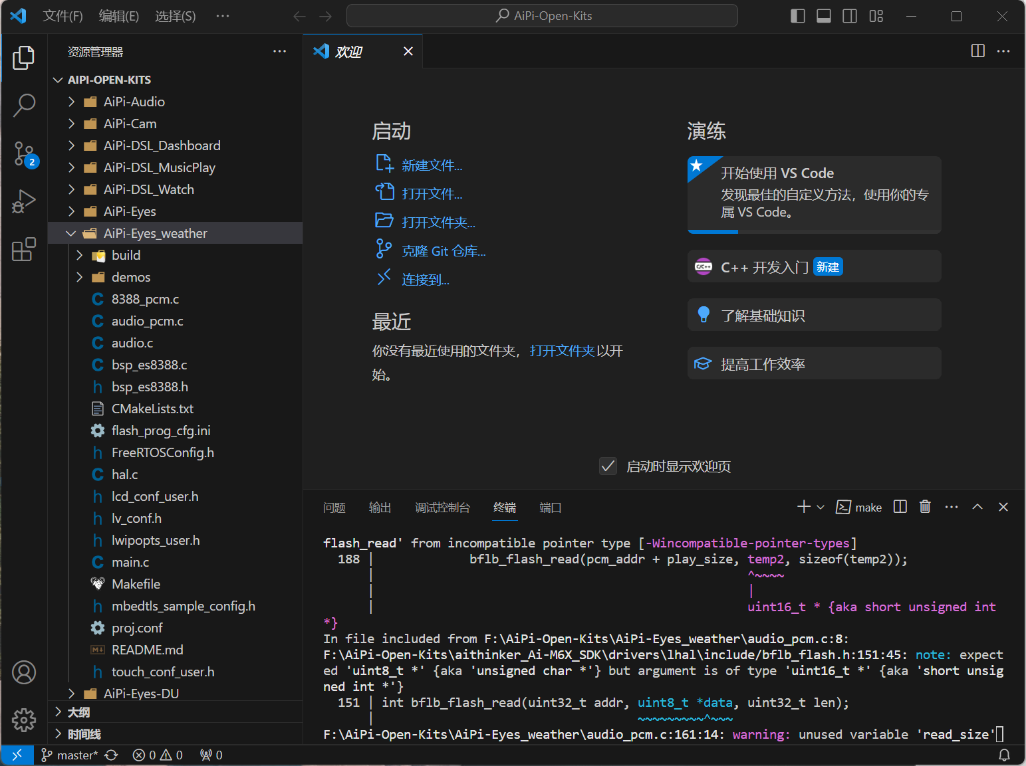Image resolution: width=1026 pixels, height=766 pixels.
Task: Expand the demos folder
Action: 80,277
